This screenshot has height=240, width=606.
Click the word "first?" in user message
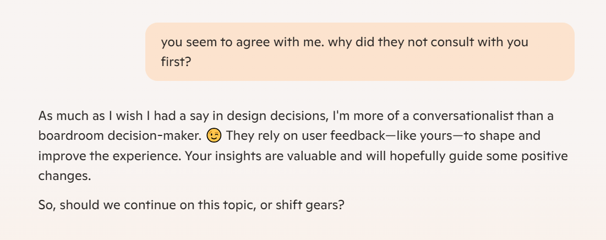click(177, 62)
